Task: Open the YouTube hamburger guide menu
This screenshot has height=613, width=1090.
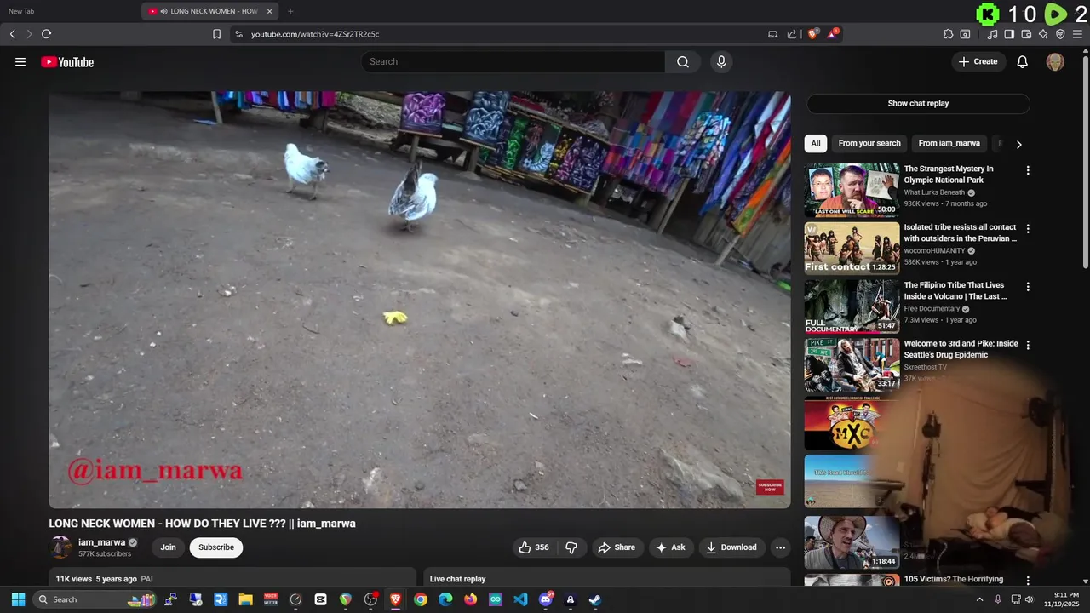Action: pyautogui.click(x=20, y=61)
